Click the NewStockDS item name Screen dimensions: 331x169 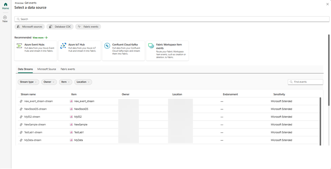(x=81, y=109)
